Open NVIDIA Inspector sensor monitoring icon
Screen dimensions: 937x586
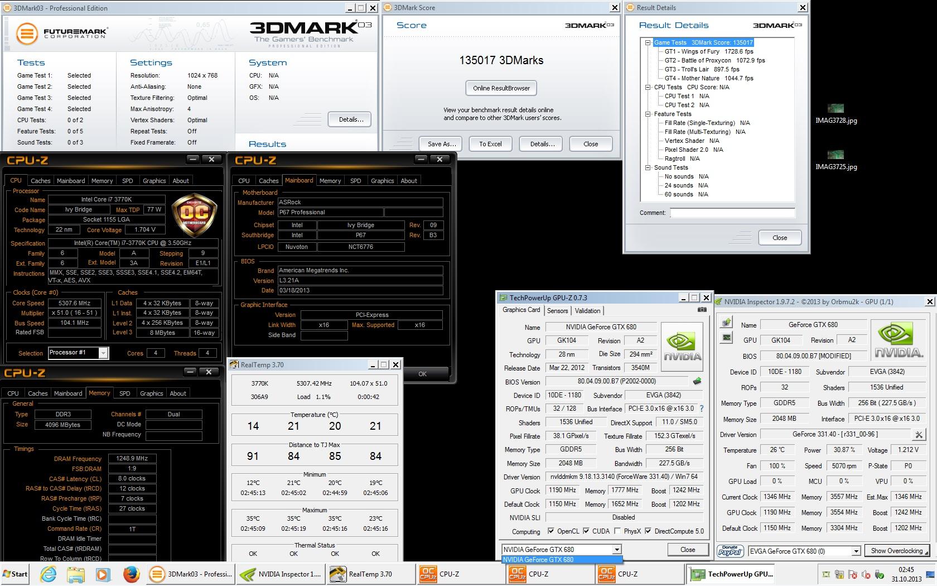point(726,337)
